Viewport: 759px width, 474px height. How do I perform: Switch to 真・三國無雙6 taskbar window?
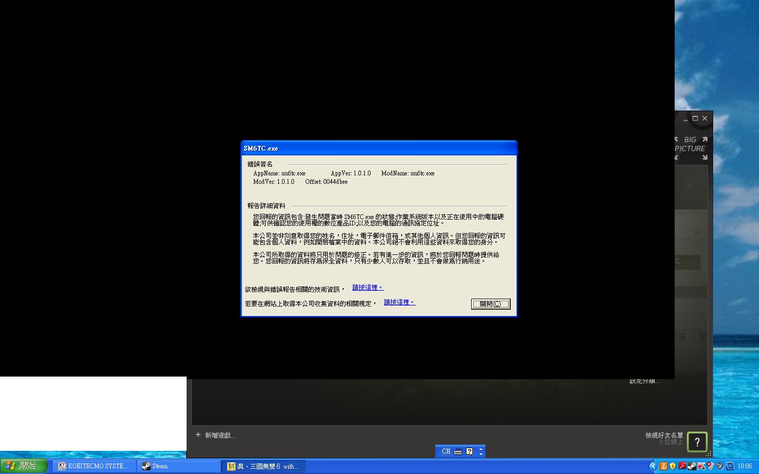(x=264, y=466)
